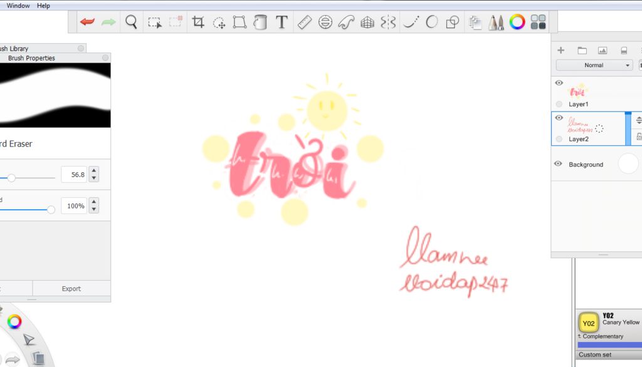Image resolution: width=642 pixels, height=367 pixels.
Task: Select the French Curve tool
Action: (x=346, y=22)
